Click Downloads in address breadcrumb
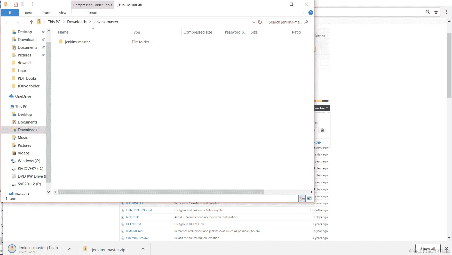This screenshot has height=255, width=452. tap(77, 22)
